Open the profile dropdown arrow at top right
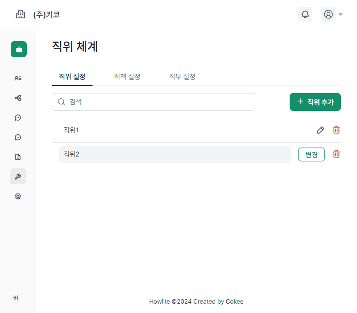Image resolution: width=357 pixels, height=313 pixels. tap(340, 14)
